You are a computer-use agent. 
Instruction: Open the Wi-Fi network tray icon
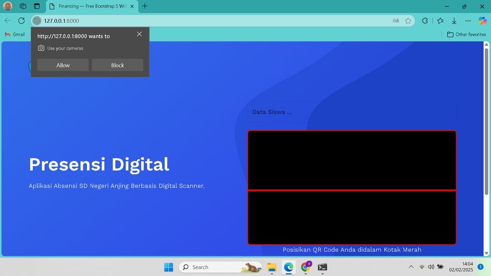(422, 267)
